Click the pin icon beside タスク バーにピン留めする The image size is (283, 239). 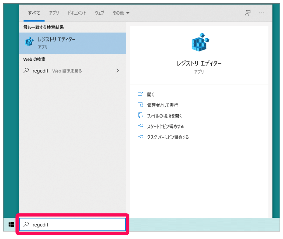point(140,136)
